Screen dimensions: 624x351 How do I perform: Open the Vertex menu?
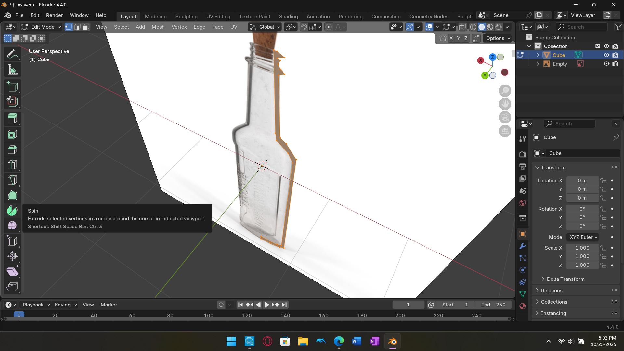click(x=179, y=27)
